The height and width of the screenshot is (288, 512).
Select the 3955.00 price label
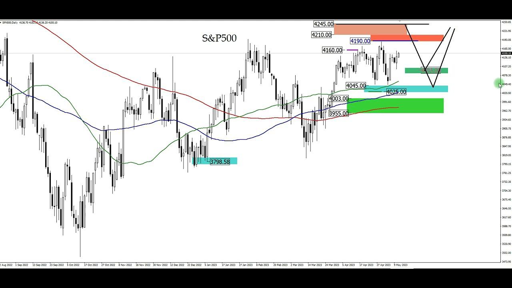tap(339, 114)
